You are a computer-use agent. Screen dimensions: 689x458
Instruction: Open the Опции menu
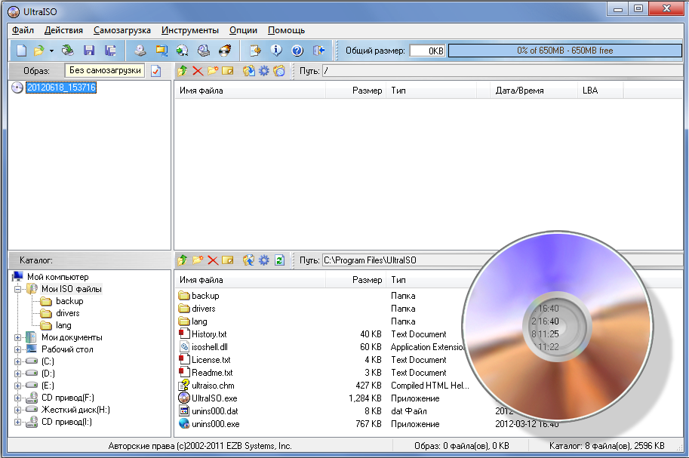(x=244, y=30)
